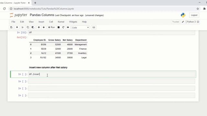Click the Management cell in table

coord(81,44)
